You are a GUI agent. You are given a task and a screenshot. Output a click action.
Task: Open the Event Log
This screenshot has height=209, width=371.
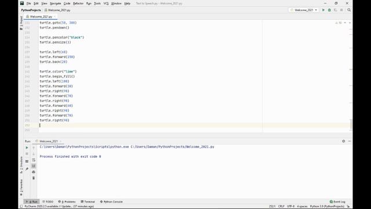tap(337, 201)
